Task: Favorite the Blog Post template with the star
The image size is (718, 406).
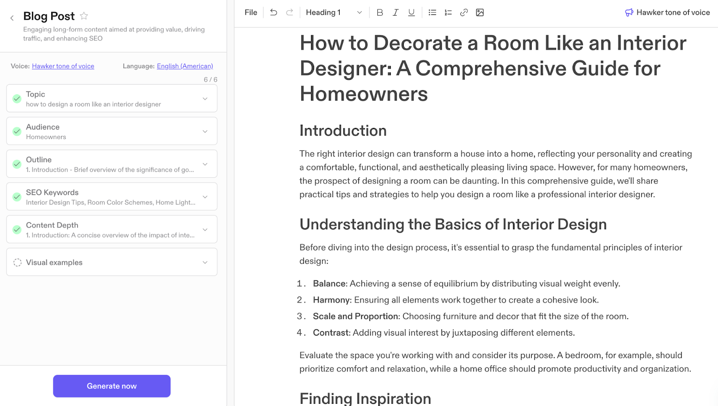Action: pyautogui.click(x=84, y=16)
